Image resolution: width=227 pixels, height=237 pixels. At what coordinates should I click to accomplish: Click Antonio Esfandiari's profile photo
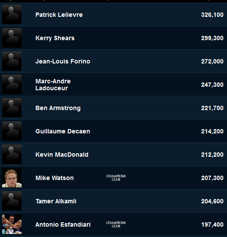12,224
